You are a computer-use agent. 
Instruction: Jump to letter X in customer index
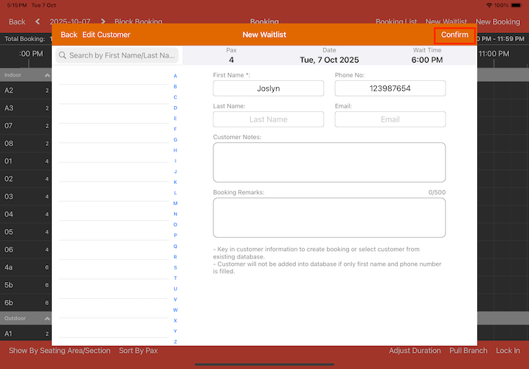[x=175, y=320]
